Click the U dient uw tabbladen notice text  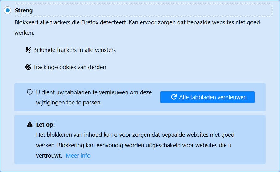tap(94, 92)
